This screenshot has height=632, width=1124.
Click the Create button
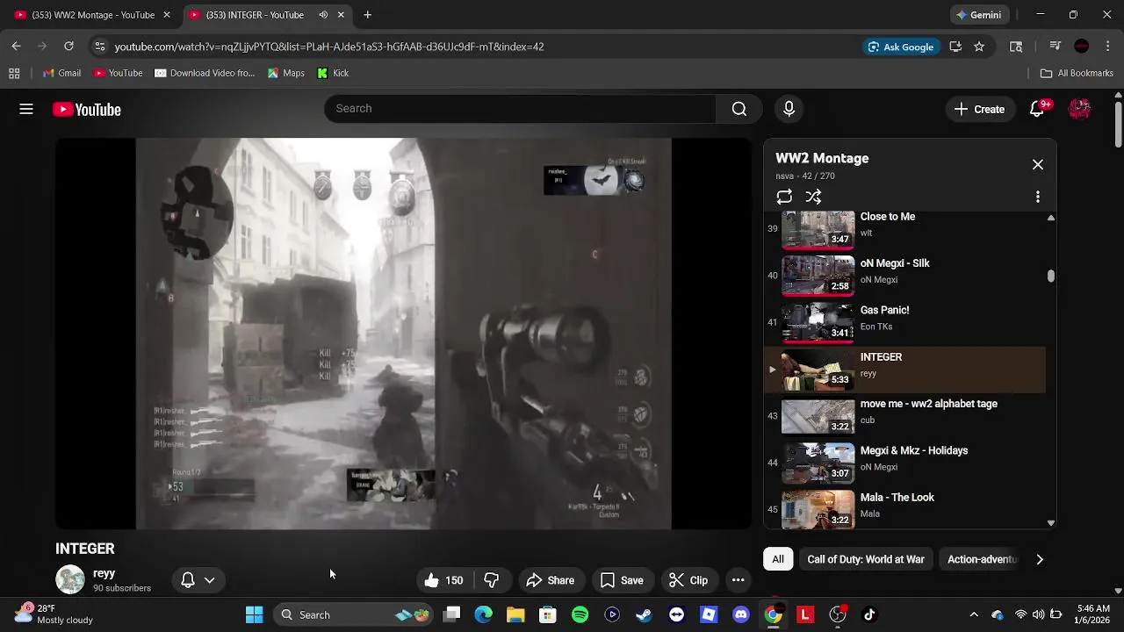point(979,109)
